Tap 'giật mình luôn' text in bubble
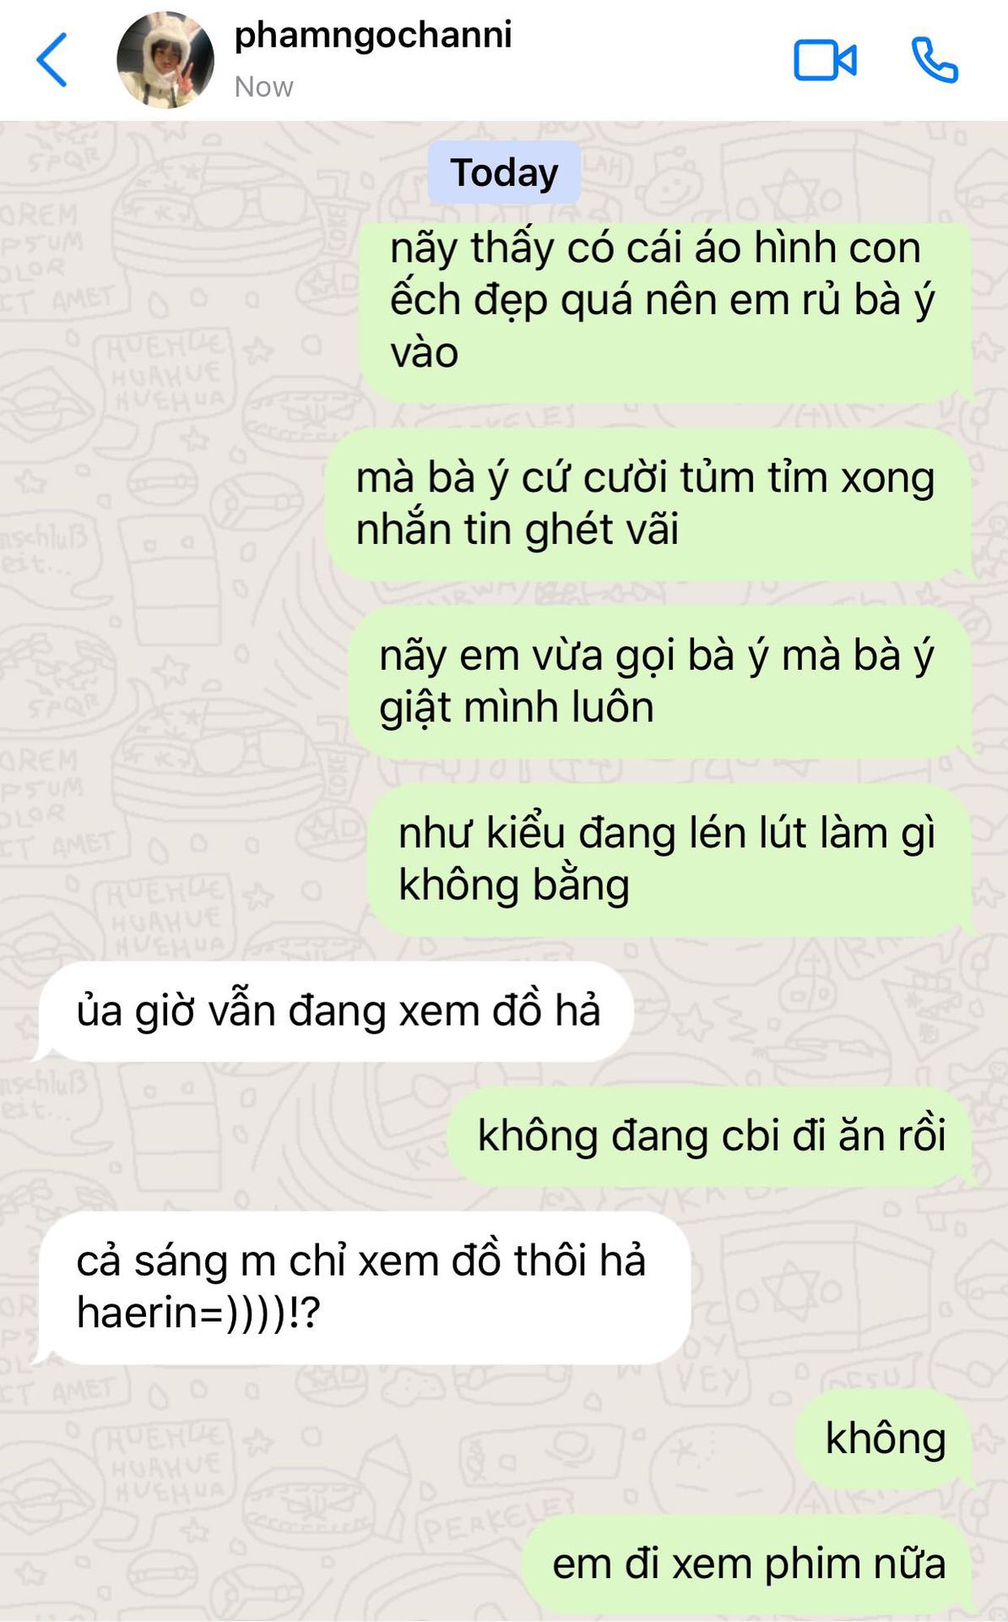Viewport: 1008px width, 1622px height. pos(517,708)
